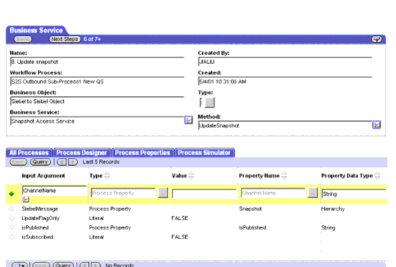Click the Method field UpdateSnapshot
The height and width of the screenshot is (267, 396).
pyautogui.click(x=285, y=125)
